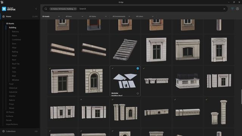Select Surfaces in the sidebar
This screenshot has height=136, width=242.
[x=9, y=116]
